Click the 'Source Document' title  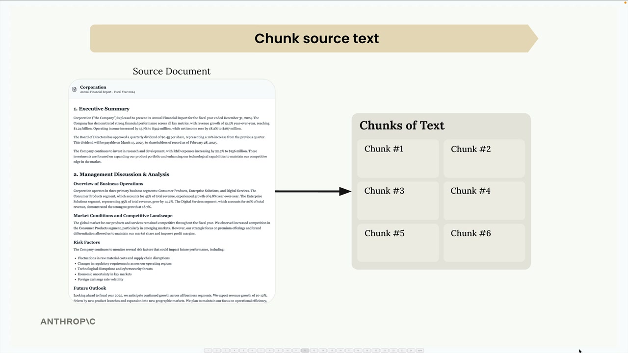pyautogui.click(x=171, y=71)
